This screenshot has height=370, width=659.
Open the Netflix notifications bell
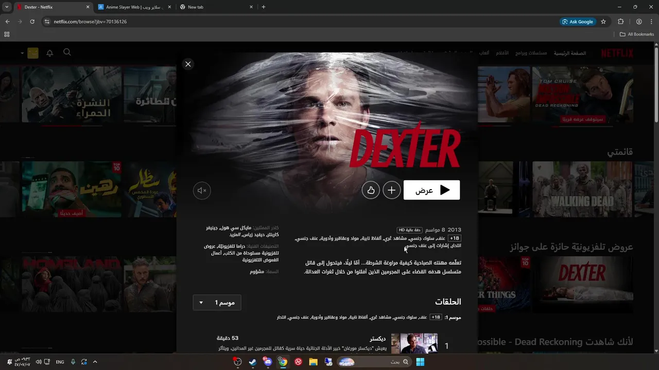point(50,53)
